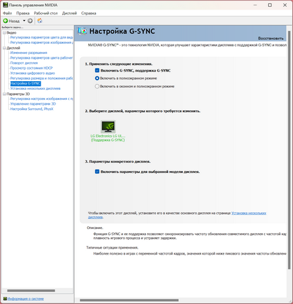
Task: Click the main panel vertical scrollbar
Action: click(289, 150)
